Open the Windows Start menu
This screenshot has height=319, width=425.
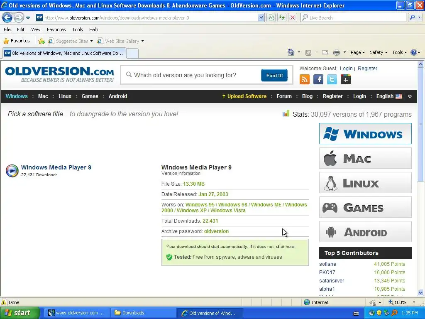pyautogui.click(x=20, y=313)
